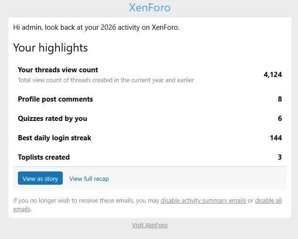Follow the disable activity summary emails link
298x239 pixels.
coord(203,201)
